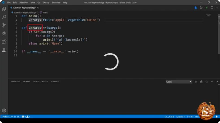Click Spaces: 4 indentation in status bar
The height and width of the screenshot is (123, 220).
180,117
